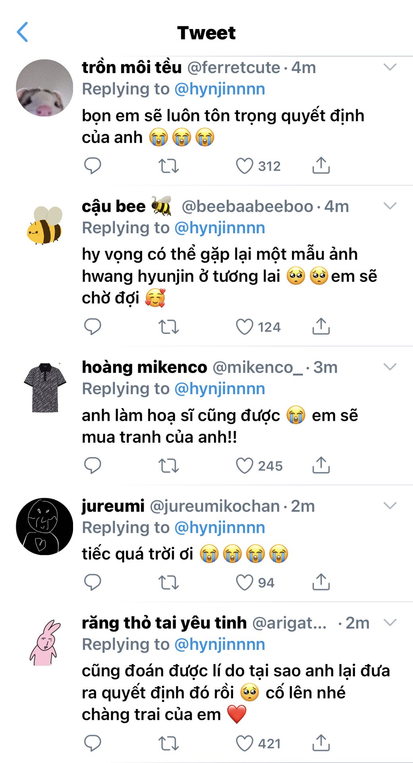Open @hynjinnnn link in the first reply
The image size is (413, 763).
(220, 89)
